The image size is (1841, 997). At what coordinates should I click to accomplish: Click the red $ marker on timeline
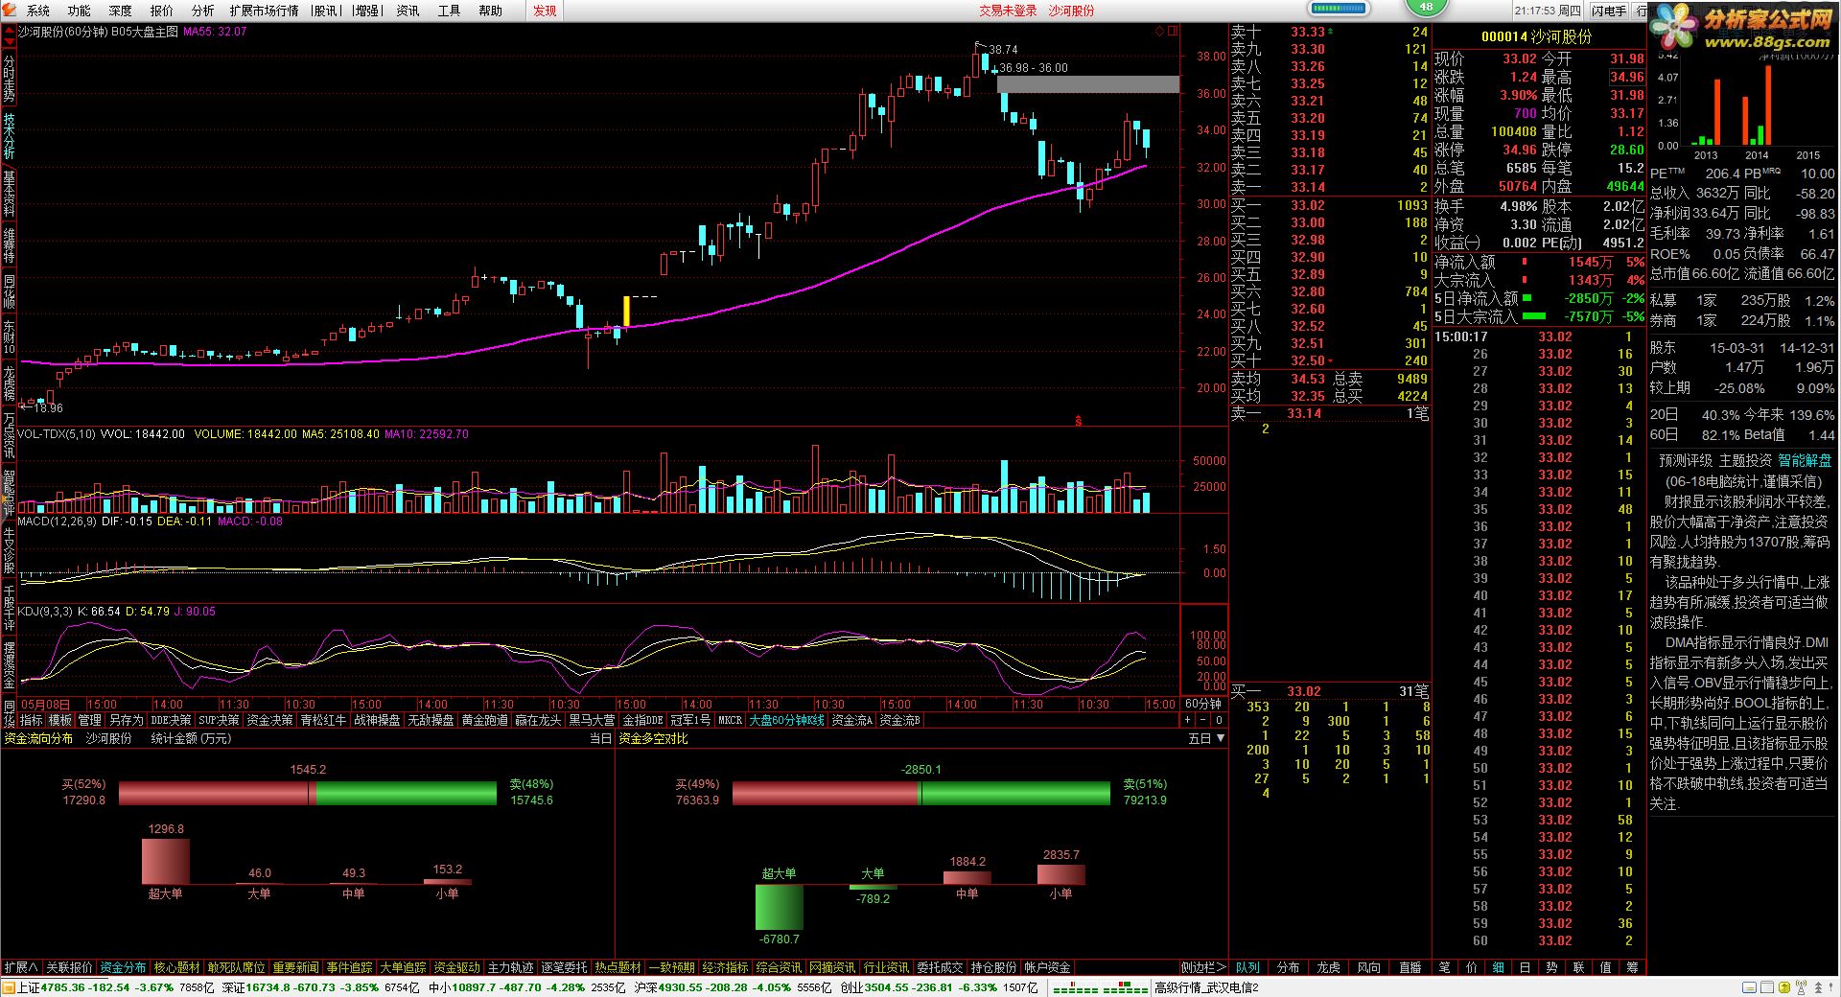(x=1079, y=420)
